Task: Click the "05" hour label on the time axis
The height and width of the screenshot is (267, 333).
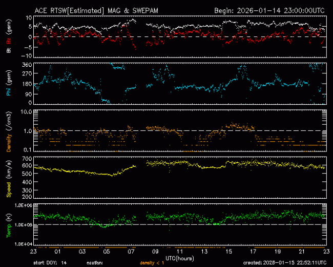Action: [107, 252]
